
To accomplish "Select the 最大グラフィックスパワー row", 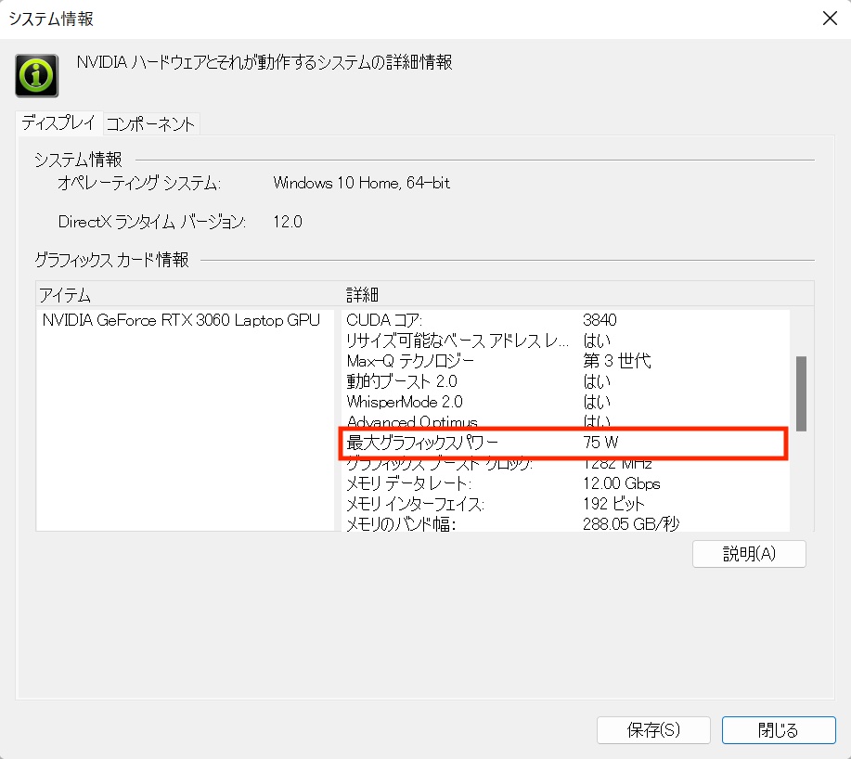I will pyautogui.click(x=565, y=443).
